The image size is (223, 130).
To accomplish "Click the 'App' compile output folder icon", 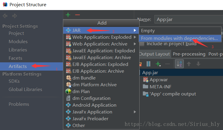I will click(x=145, y=94).
